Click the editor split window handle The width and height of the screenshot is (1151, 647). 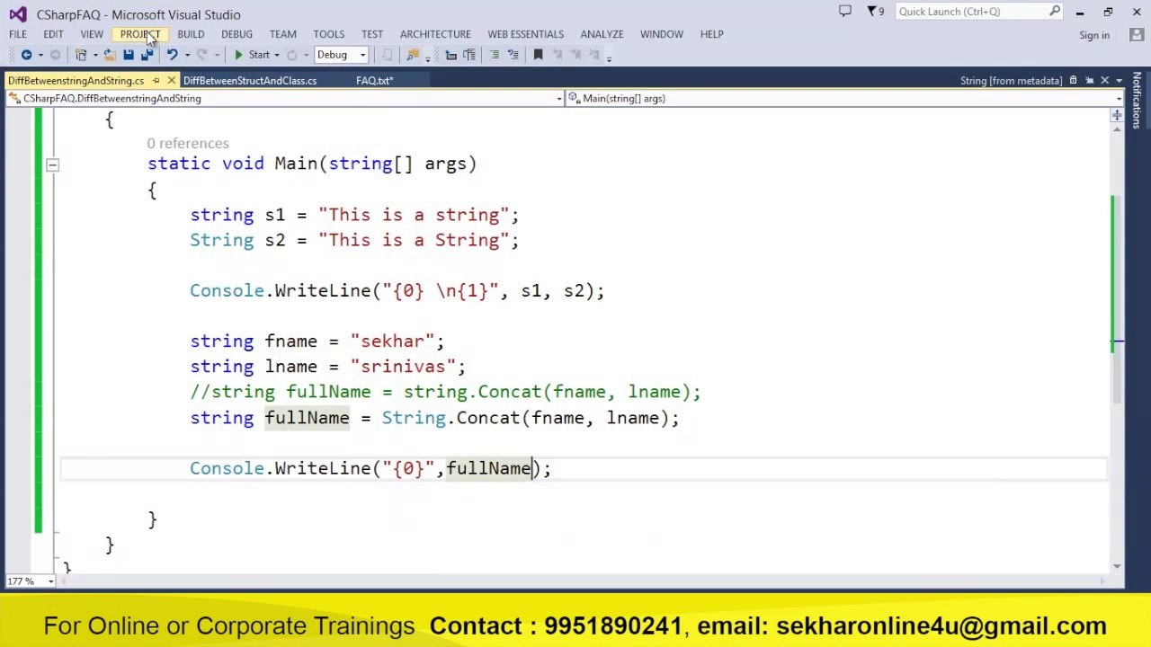pyautogui.click(x=1116, y=115)
